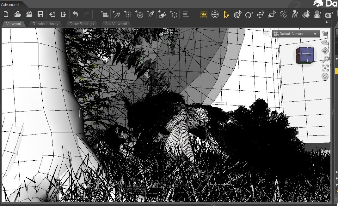The width and height of the screenshot is (338, 206).
Task: Create a new spotlight
Action: coord(151,14)
